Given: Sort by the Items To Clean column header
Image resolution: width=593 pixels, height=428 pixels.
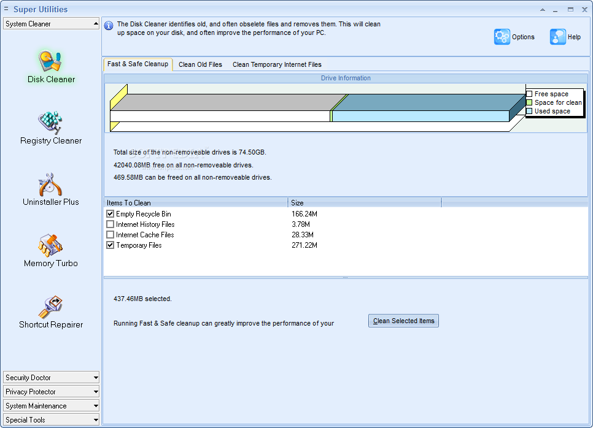Looking at the screenshot, I should [x=196, y=203].
